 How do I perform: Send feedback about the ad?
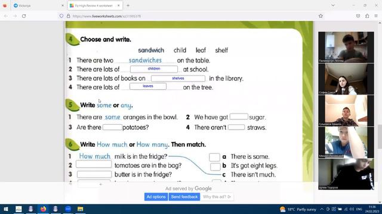coord(184,197)
